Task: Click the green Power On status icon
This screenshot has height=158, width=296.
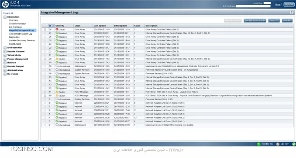Action: pos(258,144)
